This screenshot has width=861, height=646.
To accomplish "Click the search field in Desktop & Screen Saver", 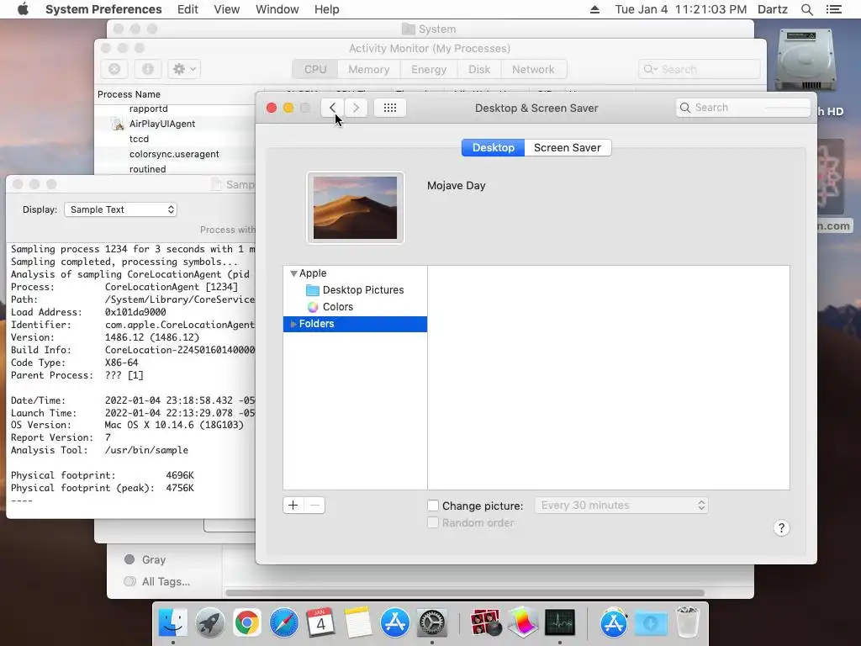I will pos(743,108).
